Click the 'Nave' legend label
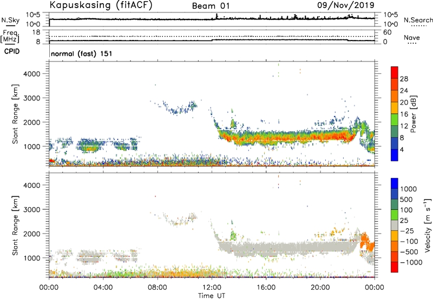This screenshot has height=299, width=433. click(x=412, y=37)
